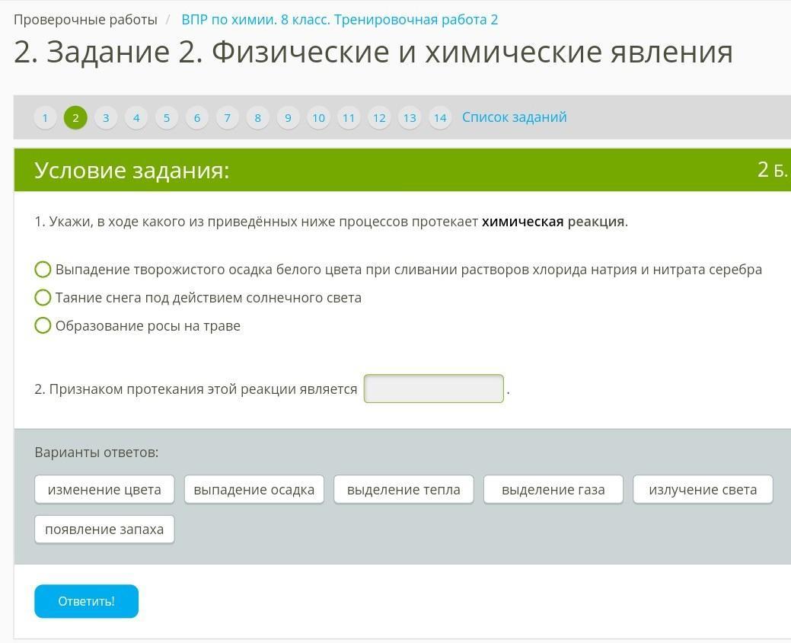Image resolution: width=791 pixels, height=643 pixels.
Task: Go to task number 11
Action: [349, 118]
